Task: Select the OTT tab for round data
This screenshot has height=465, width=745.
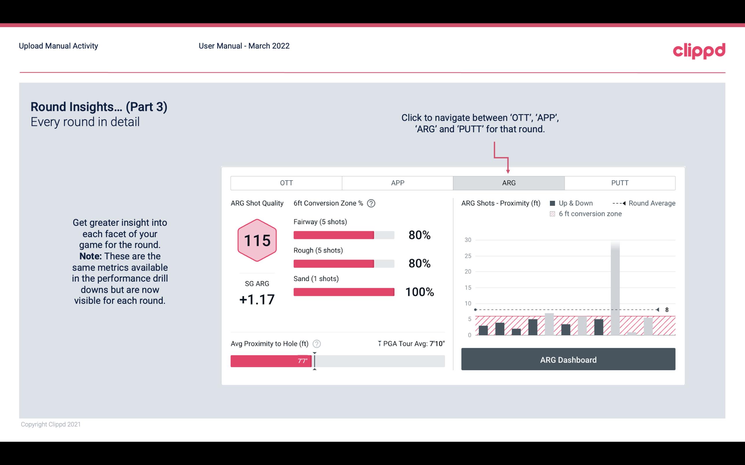Action: (286, 183)
